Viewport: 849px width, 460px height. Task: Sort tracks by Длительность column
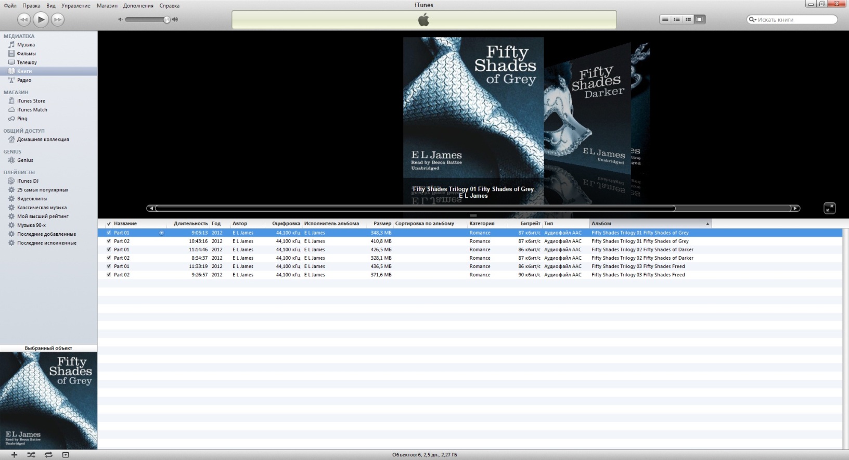190,224
